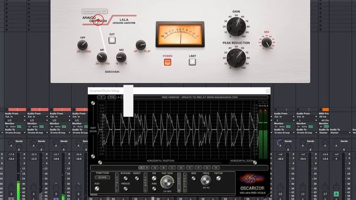
Task: Toggle the BYPASS switch in Oscarizor
Action: tap(125, 178)
